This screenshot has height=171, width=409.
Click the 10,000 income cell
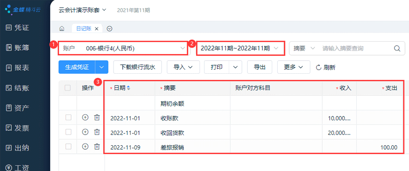[339, 118]
